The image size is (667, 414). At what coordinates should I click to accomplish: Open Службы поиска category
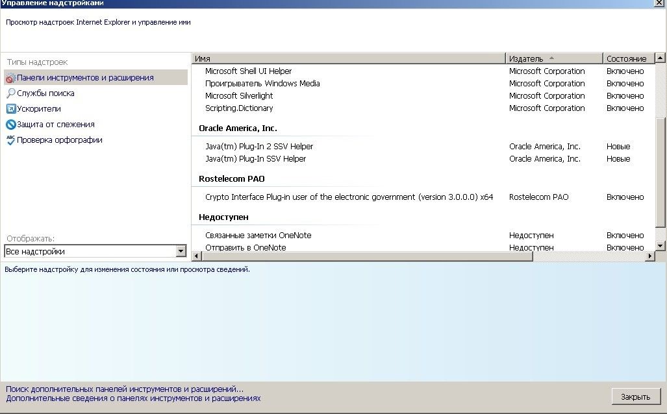[45, 93]
